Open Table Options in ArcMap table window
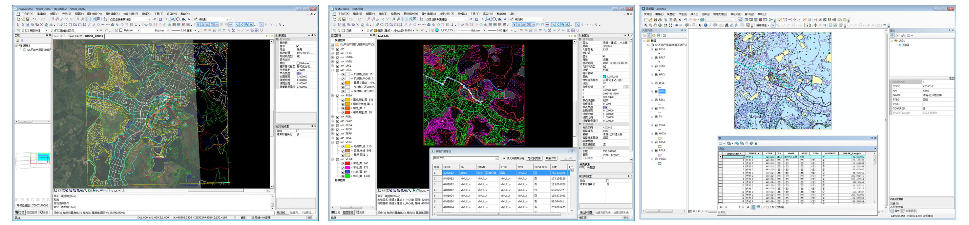969x225 pixels. pos(722,144)
